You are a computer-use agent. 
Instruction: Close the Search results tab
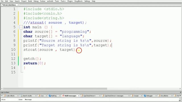(36, 96)
